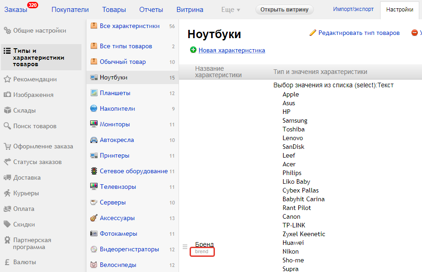Image resolution: width=422 pixels, height=272 pixels.
Task: Open the Импорт/экспорт link
Action: point(353,9)
